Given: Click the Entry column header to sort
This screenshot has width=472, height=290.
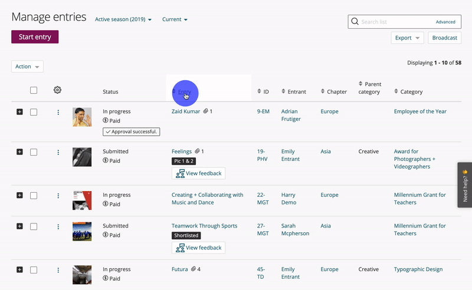Looking at the screenshot, I should coord(184,92).
